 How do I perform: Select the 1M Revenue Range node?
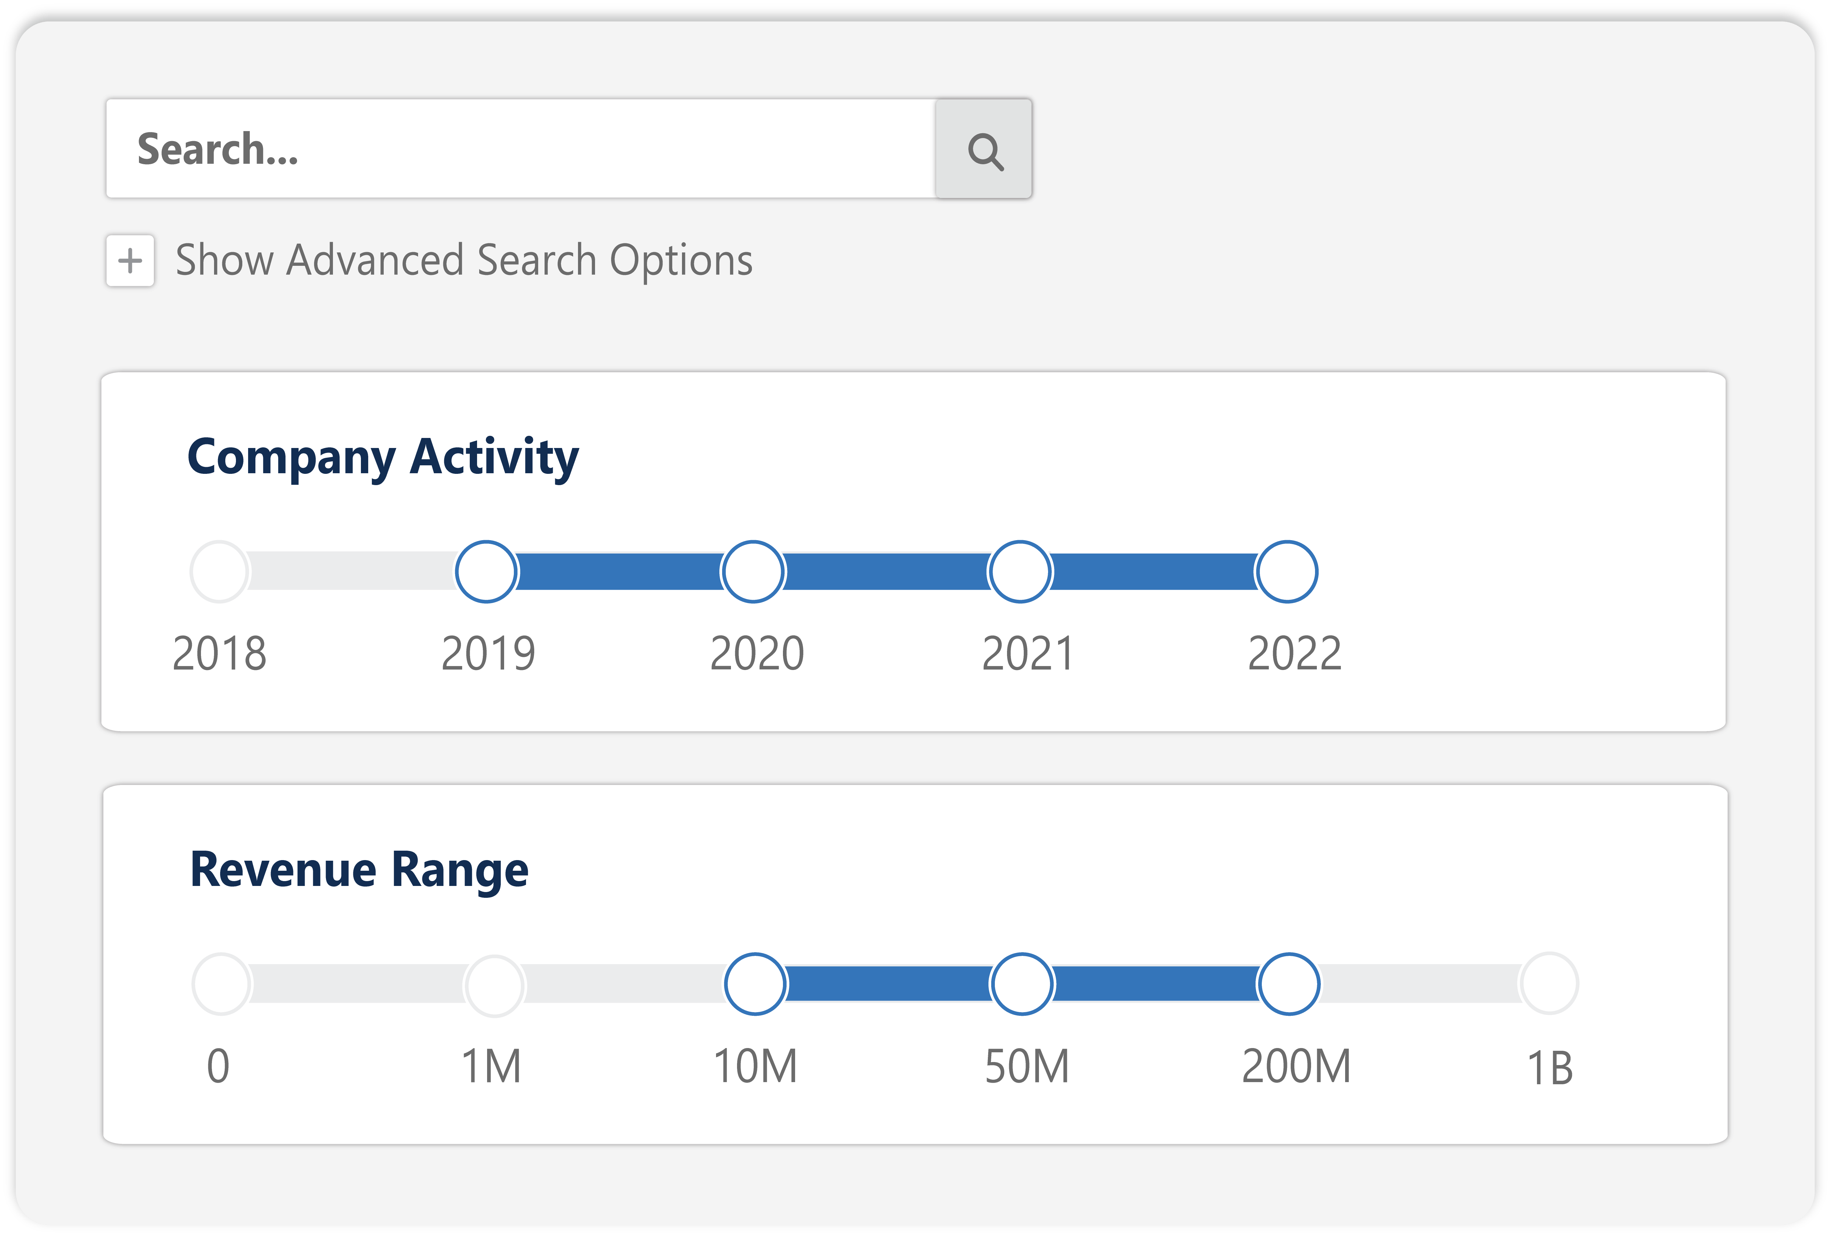click(494, 985)
